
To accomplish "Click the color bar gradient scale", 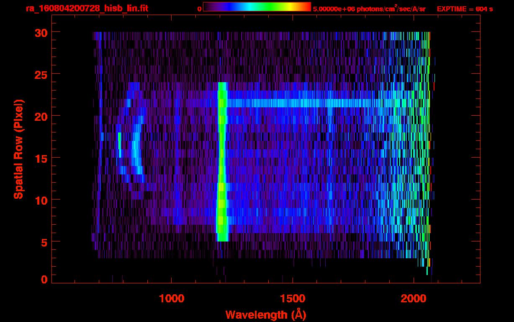I will [x=257, y=7].
